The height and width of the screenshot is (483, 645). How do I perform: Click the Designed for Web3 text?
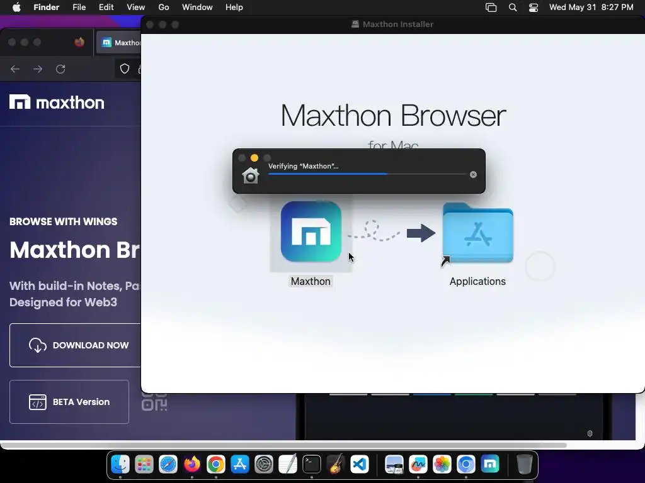[64, 303]
